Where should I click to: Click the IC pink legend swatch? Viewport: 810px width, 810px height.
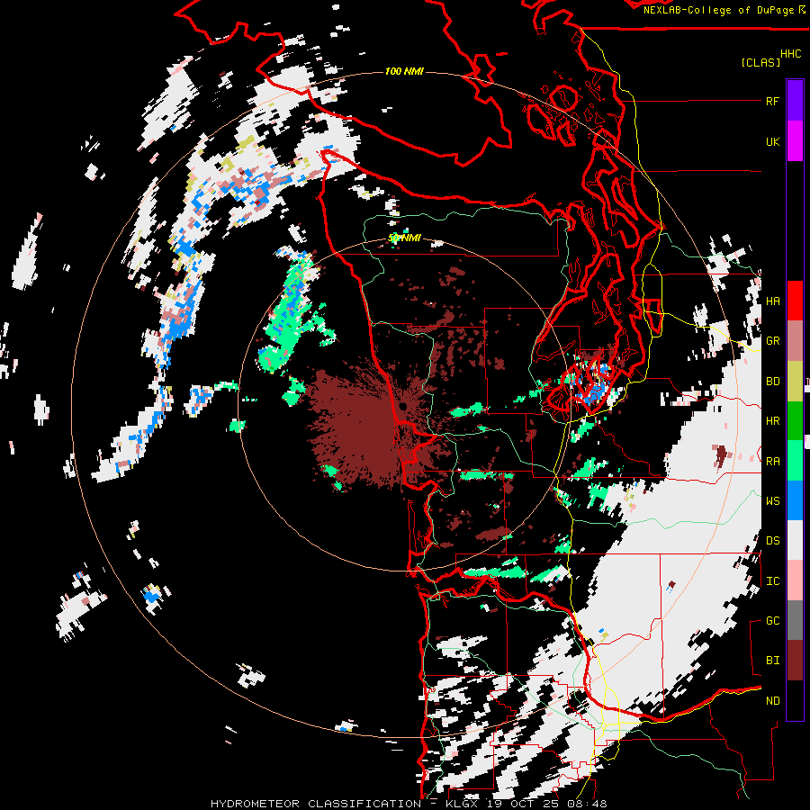point(795,580)
